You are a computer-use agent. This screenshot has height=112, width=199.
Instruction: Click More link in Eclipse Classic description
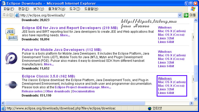(106, 87)
